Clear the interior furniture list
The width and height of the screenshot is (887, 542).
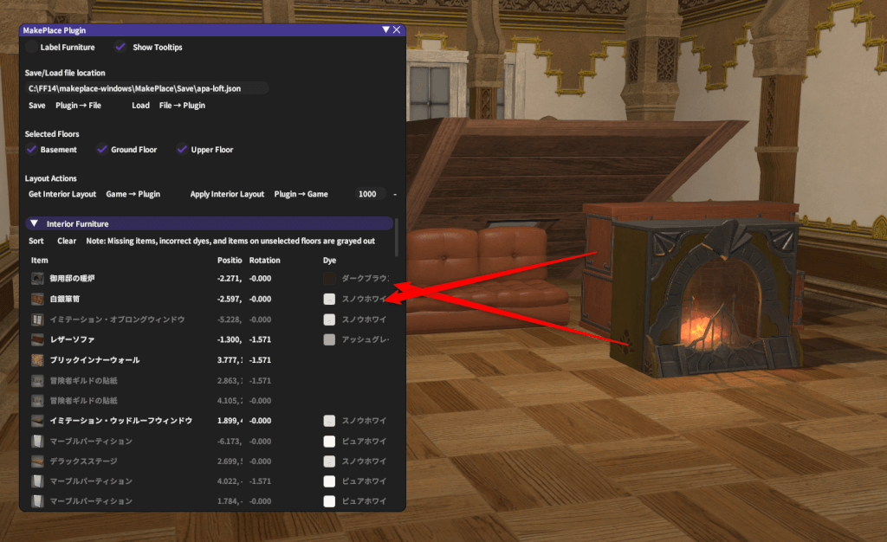67,241
